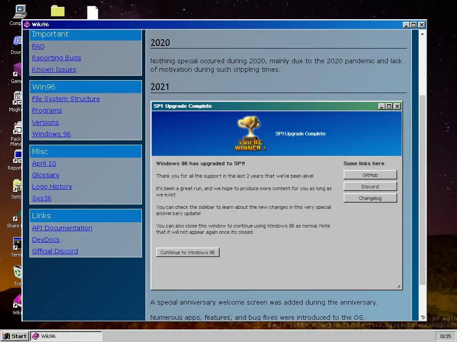Maximize the SP1 Upgrade Complete dialog

[x=389, y=106]
